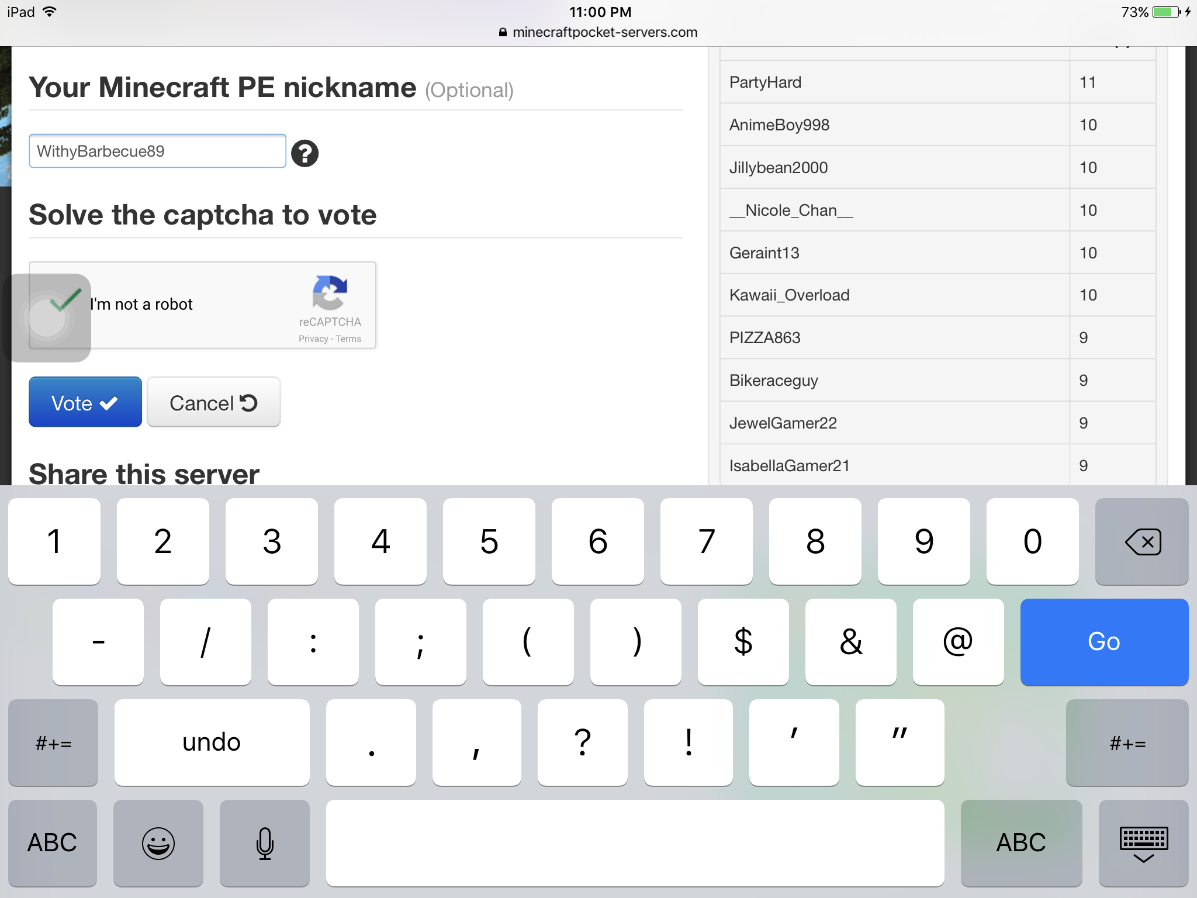1197x898 pixels.
Task: Tap the number 5 key
Action: point(489,541)
